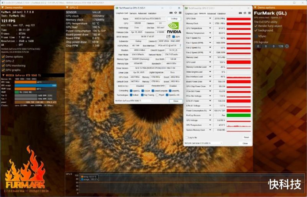Open GPU selector in Graphics Card window
307x197 pixels.
134,101
